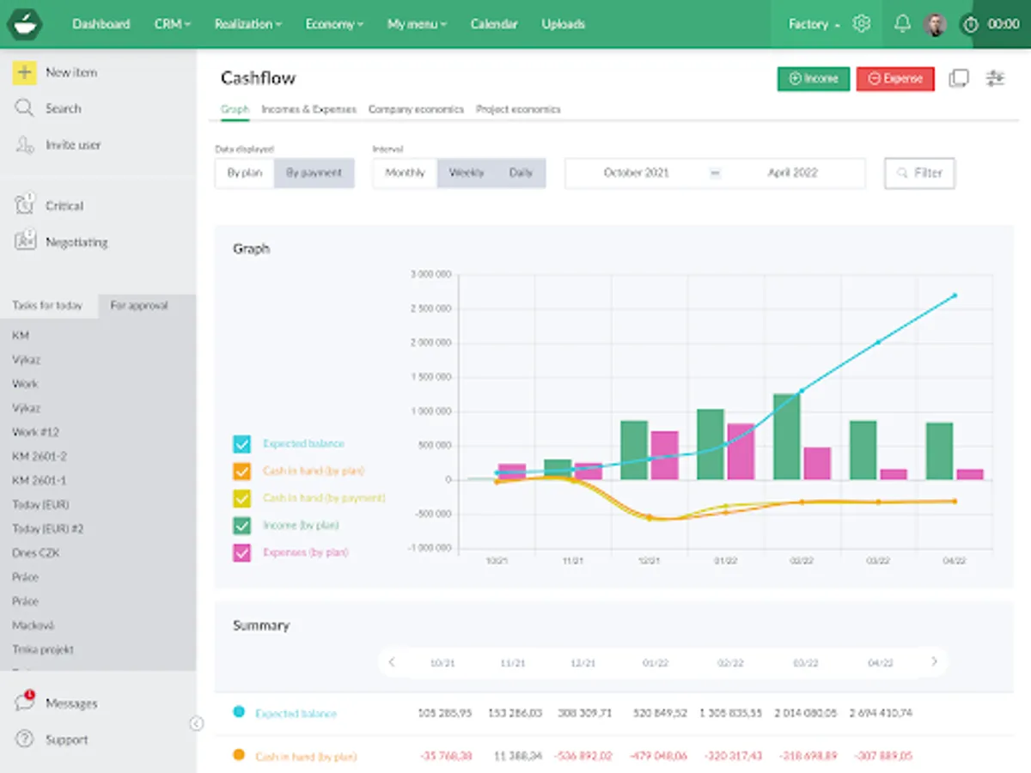Click the red Expense button
The image size is (1031, 773).
coord(895,78)
